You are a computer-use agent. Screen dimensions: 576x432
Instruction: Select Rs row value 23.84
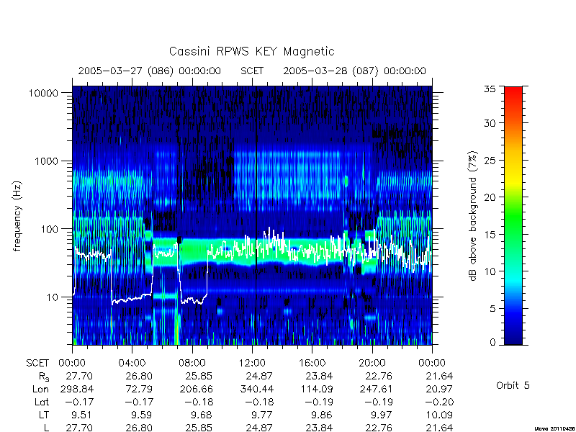tap(318, 377)
